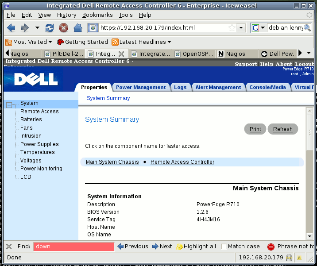
Task: Switch to the Power Management tab
Action: tap(141, 87)
